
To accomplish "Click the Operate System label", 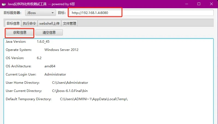I will 19,50.
